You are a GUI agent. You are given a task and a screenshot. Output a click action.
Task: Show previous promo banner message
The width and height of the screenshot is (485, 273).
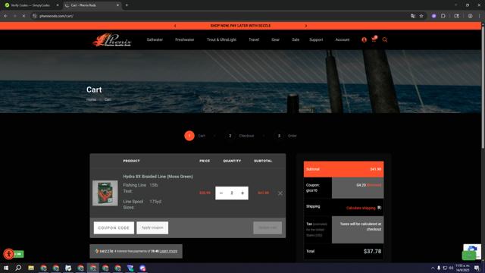pos(175,26)
